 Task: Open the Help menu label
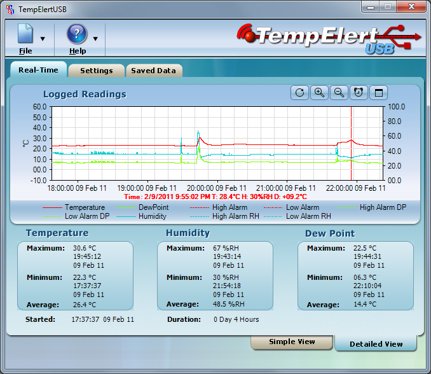pyautogui.click(x=78, y=51)
